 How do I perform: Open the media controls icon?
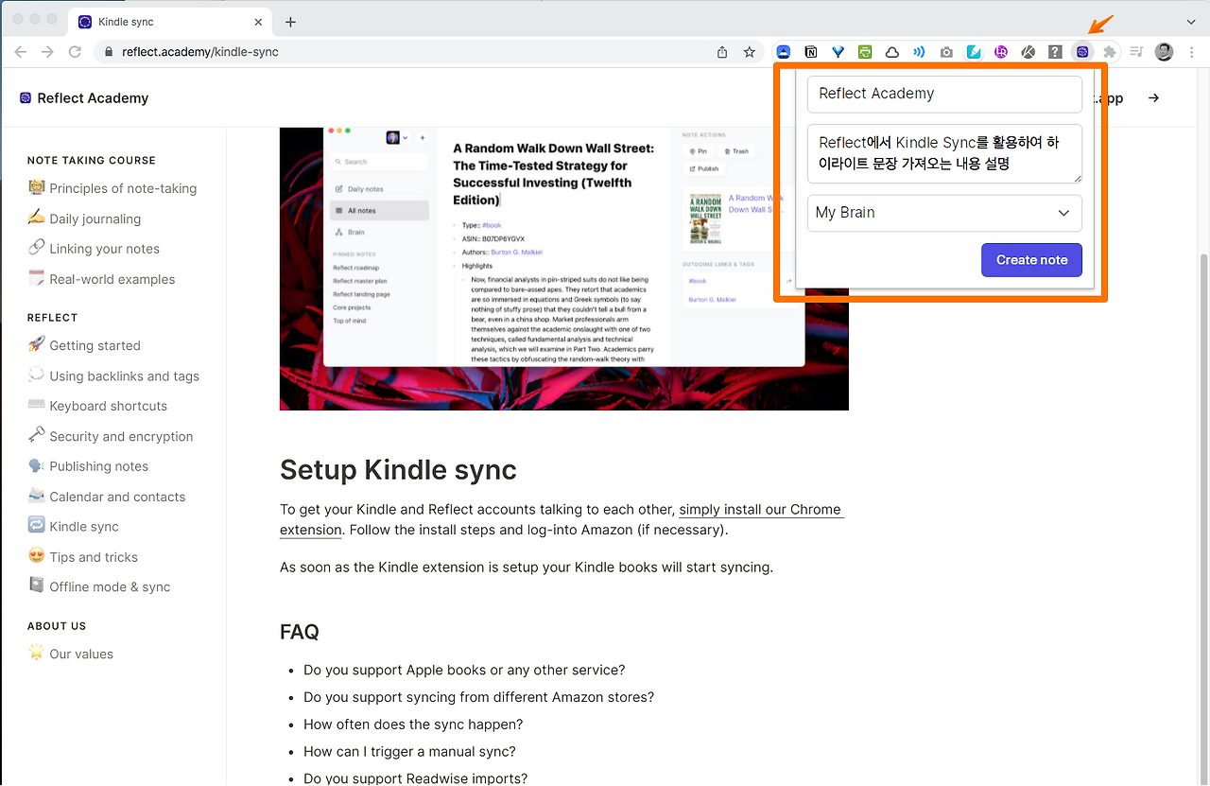click(1137, 52)
